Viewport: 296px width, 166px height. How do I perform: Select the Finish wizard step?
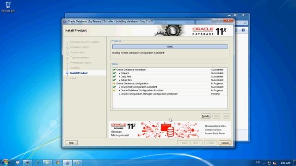(73, 78)
